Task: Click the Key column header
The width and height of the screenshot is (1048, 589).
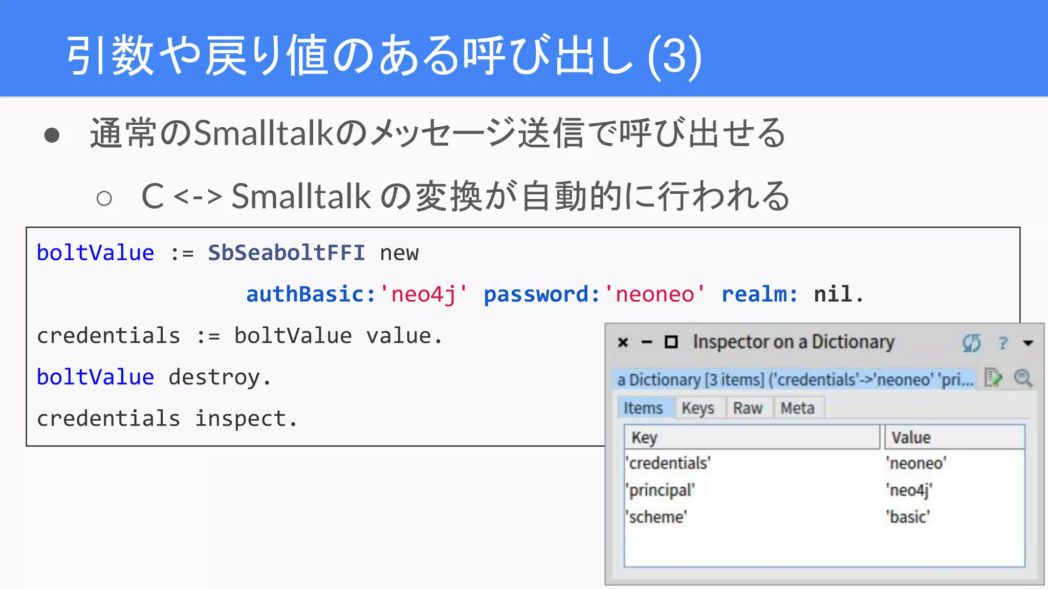Action: pos(752,438)
